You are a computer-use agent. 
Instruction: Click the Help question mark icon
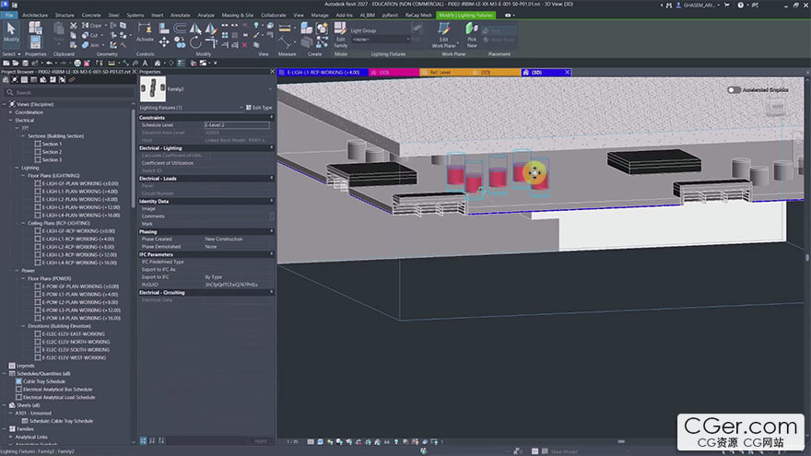740,5
